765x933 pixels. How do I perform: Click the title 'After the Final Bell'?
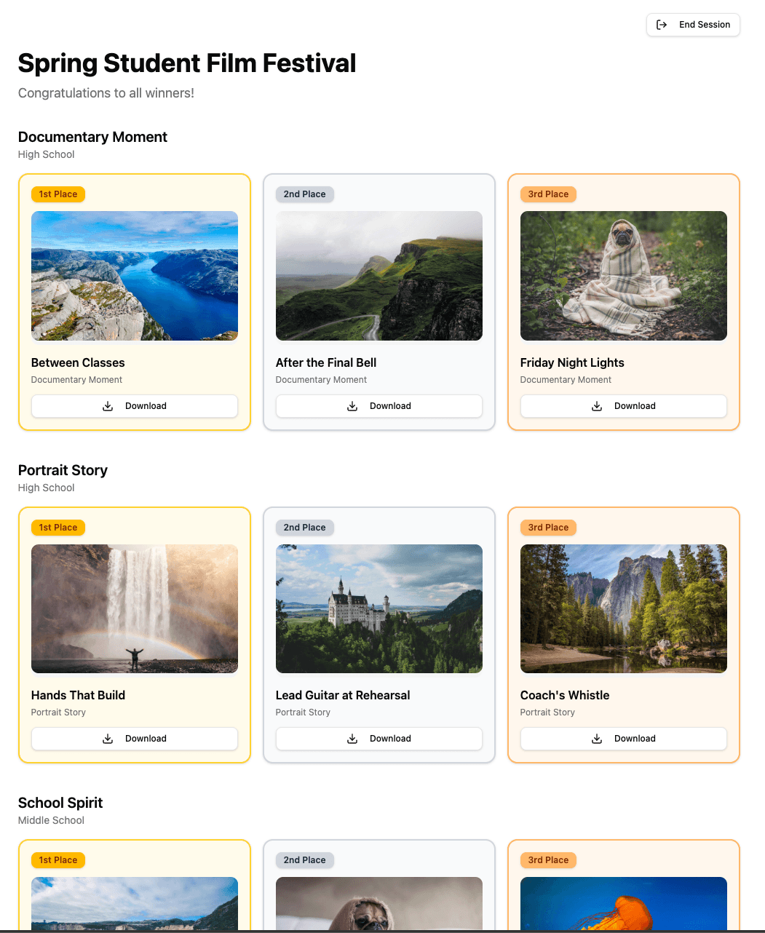[x=326, y=362]
